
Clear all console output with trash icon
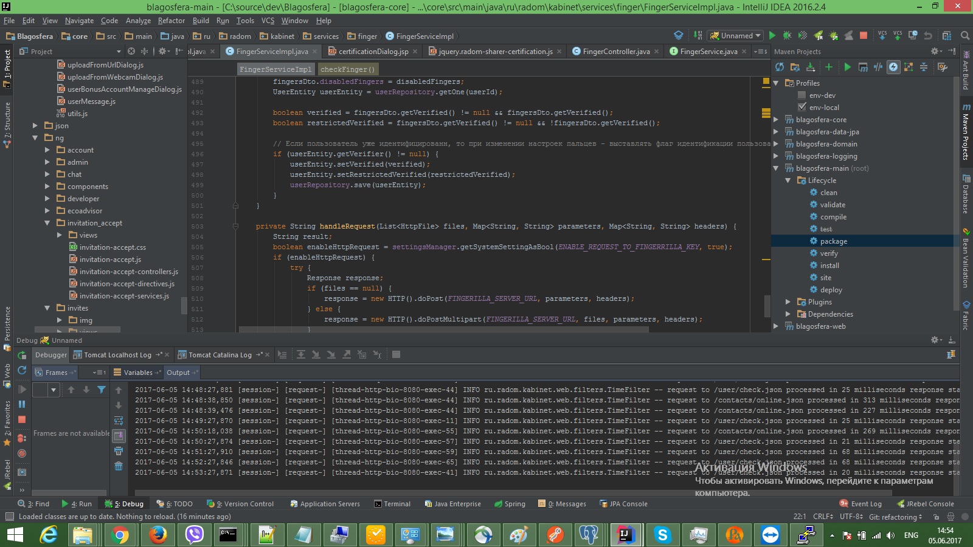coord(119,466)
